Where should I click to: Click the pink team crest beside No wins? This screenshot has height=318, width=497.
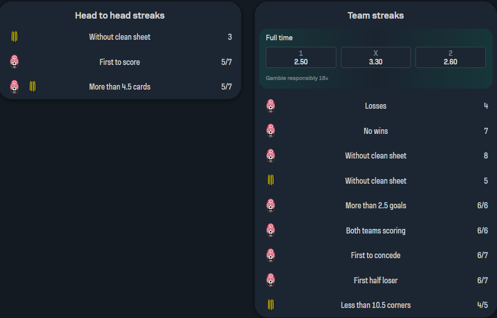click(271, 131)
